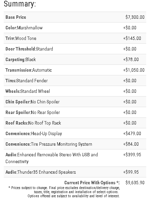Viewport: 151px width, 202px height.
Task: Select the Transmission: Automatic row
Action: click(75, 70)
